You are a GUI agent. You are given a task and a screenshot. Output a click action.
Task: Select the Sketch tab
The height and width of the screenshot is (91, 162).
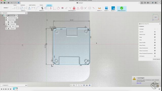click(49, 5)
